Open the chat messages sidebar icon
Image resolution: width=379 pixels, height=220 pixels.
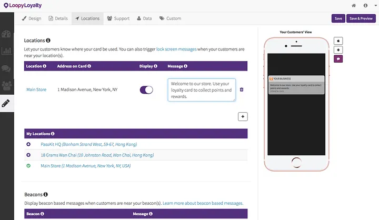[x=6, y=68]
